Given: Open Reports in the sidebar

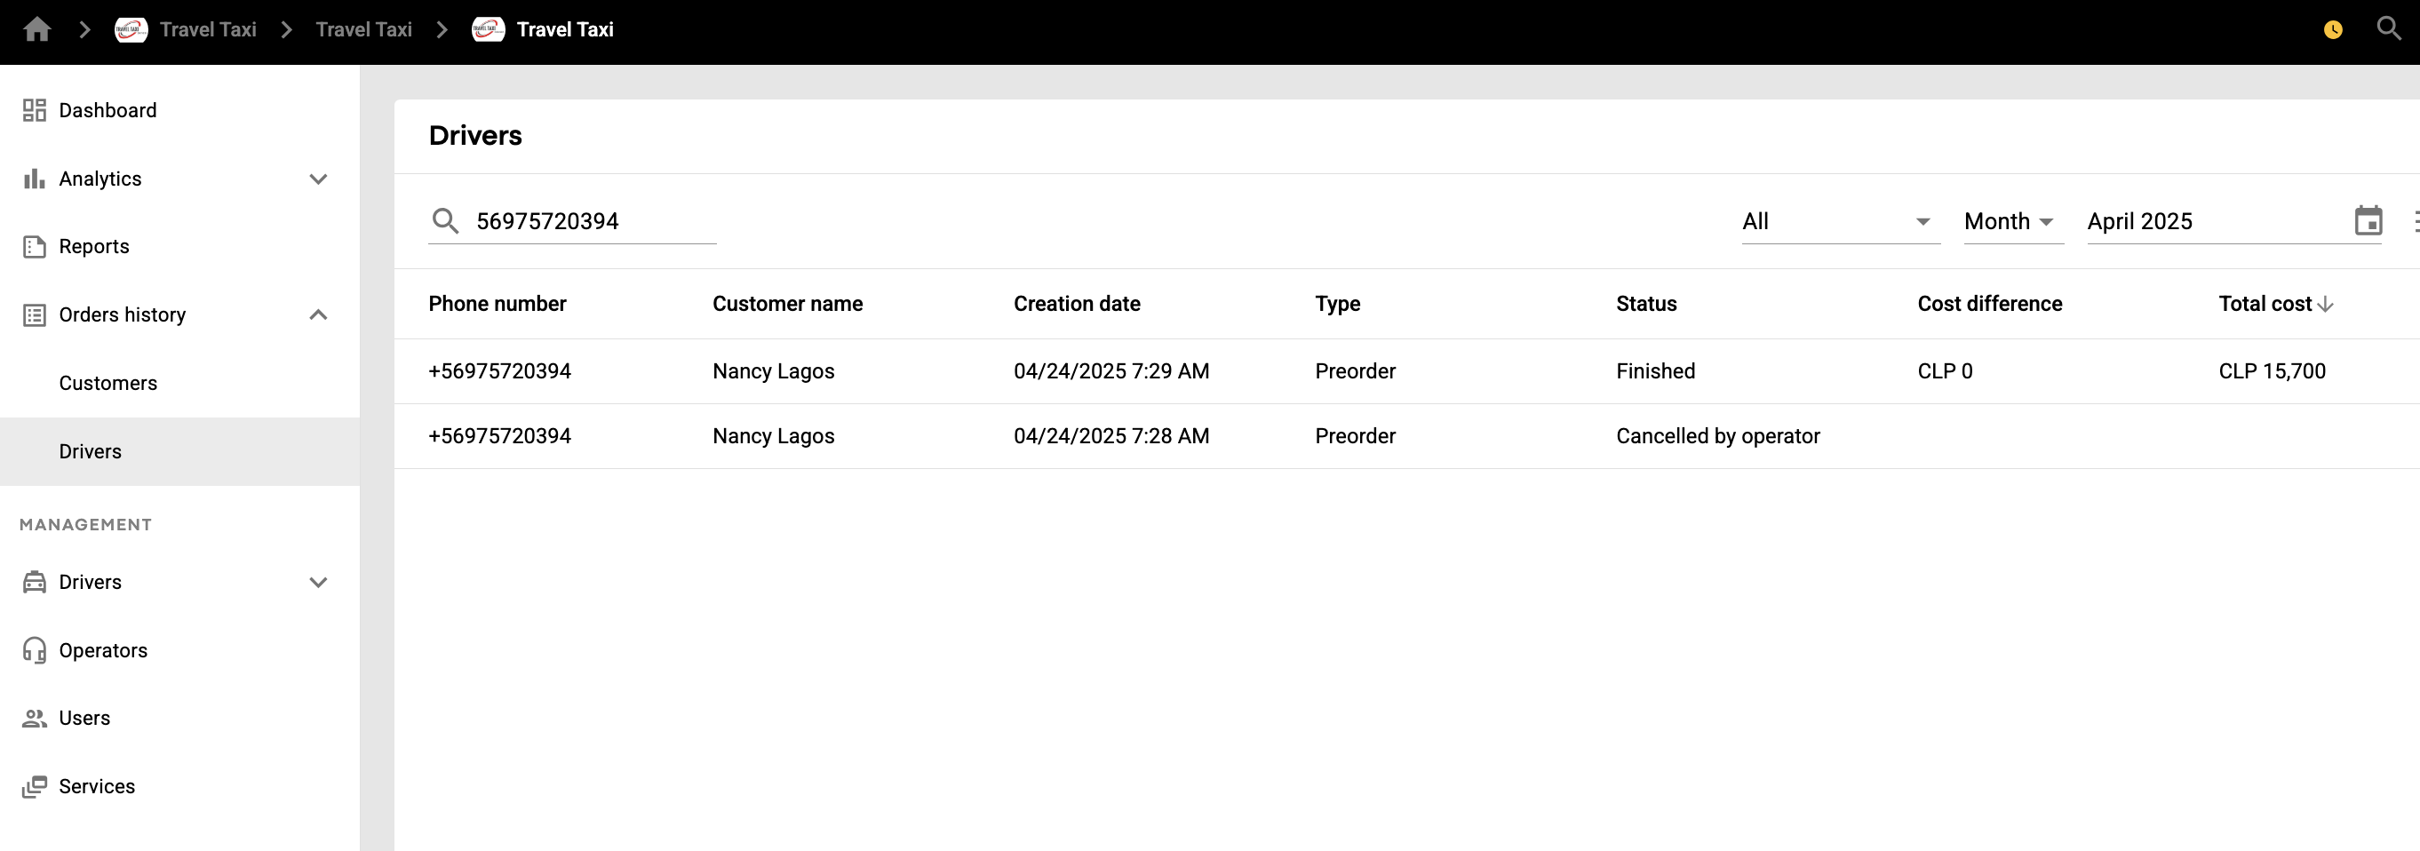Looking at the screenshot, I should tap(179, 247).
